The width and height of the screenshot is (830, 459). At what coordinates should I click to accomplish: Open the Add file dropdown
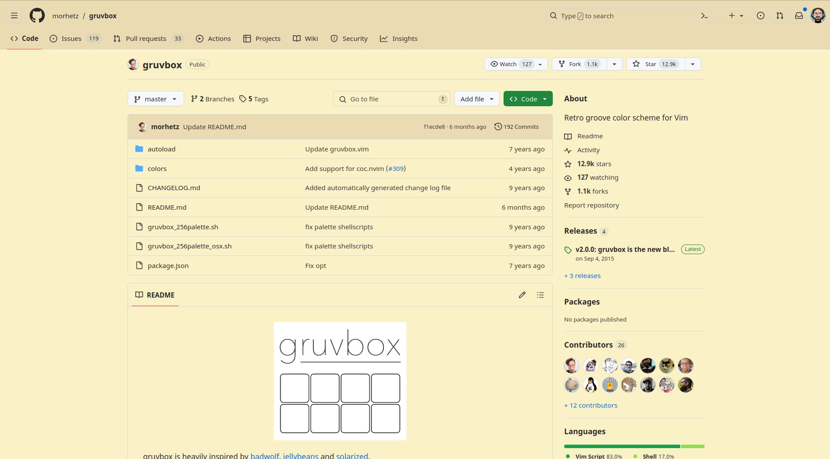(x=477, y=99)
